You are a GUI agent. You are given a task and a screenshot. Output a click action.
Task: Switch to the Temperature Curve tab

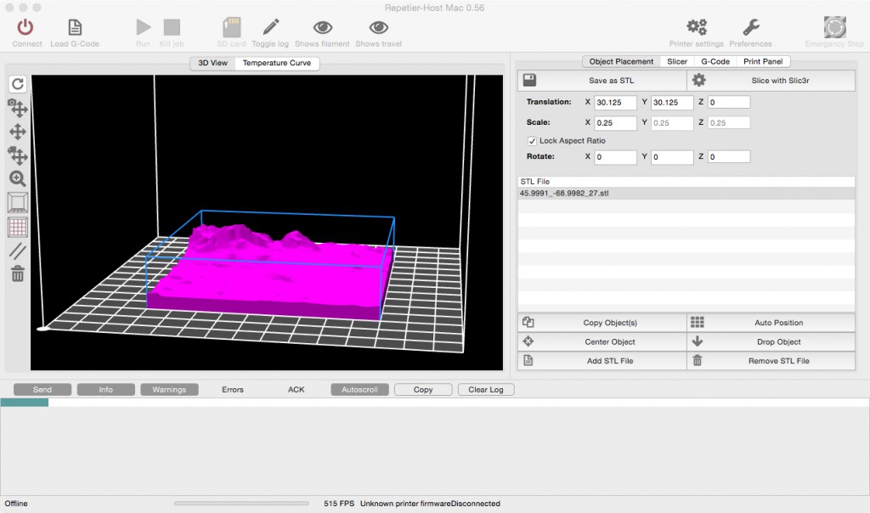coord(277,63)
